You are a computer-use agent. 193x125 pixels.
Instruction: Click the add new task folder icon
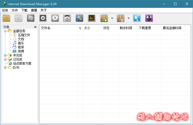[6, 18]
